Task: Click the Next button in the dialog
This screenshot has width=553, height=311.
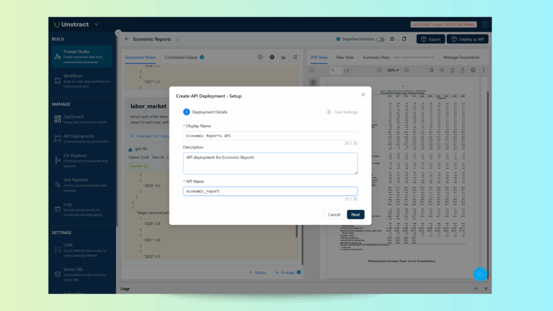Action: point(355,214)
